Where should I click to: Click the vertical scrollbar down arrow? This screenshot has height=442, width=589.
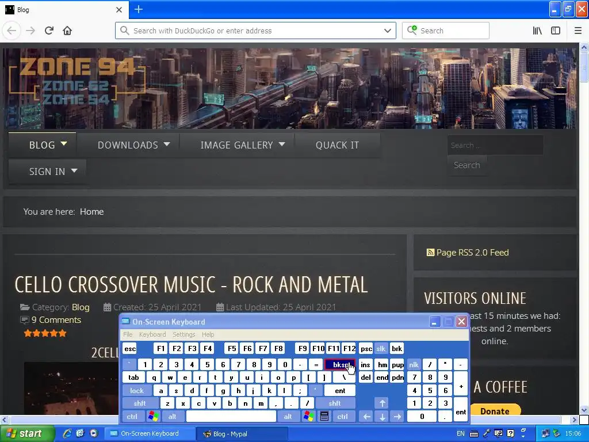[x=584, y=410]
